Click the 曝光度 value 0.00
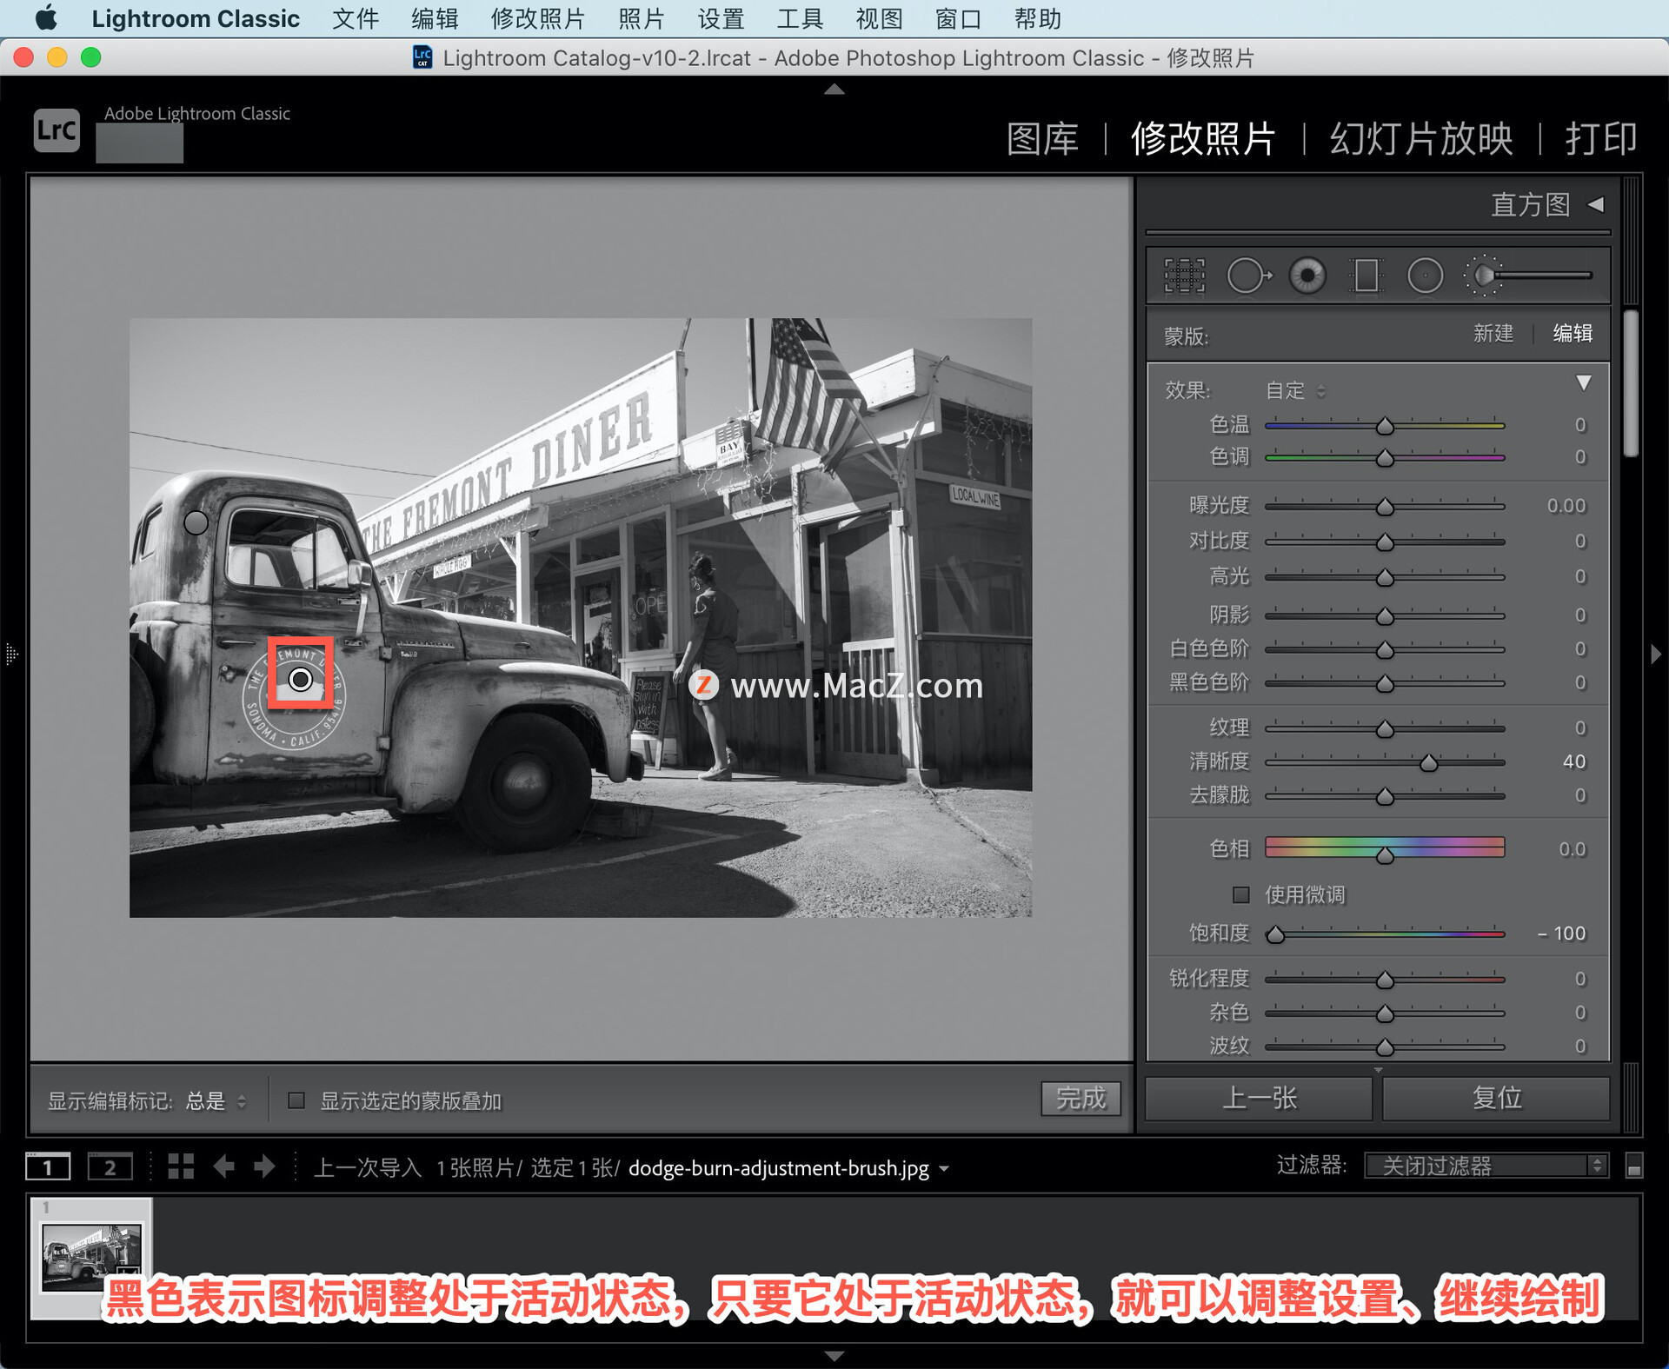The height and width of the screenshot is (1369, 1669). coord(1566,506)
